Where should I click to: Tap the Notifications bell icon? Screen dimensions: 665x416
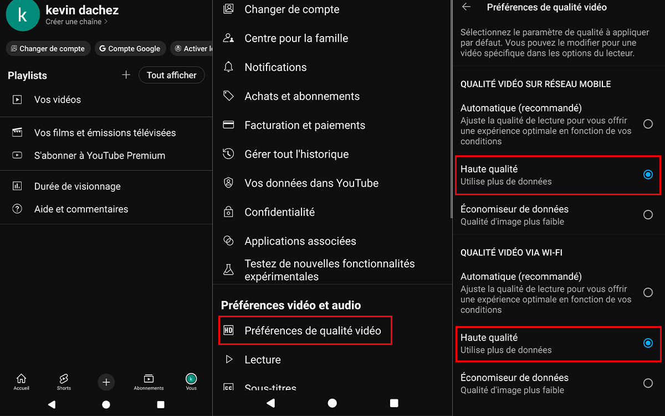coord(228,67)
